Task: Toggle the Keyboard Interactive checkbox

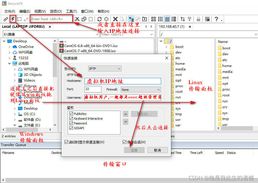Action: point(71,119)
